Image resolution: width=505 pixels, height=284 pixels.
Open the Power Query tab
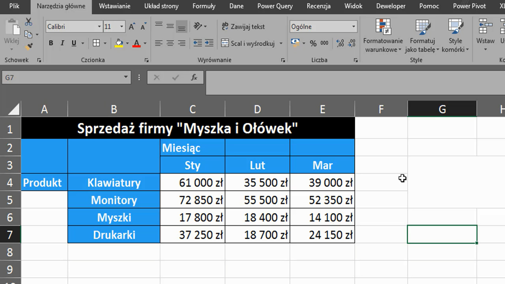tap(275, 6)
